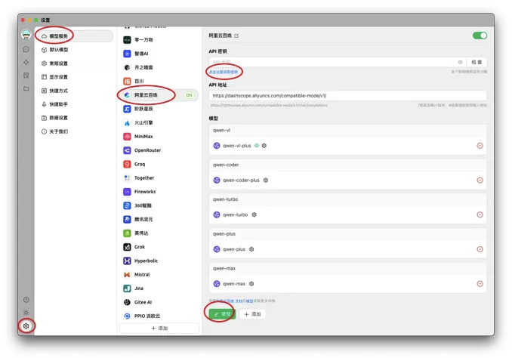Open the 模型服务 settings section
Image resolution: width=512 pixels, height=358 pixels.
(x=76, y=36)
